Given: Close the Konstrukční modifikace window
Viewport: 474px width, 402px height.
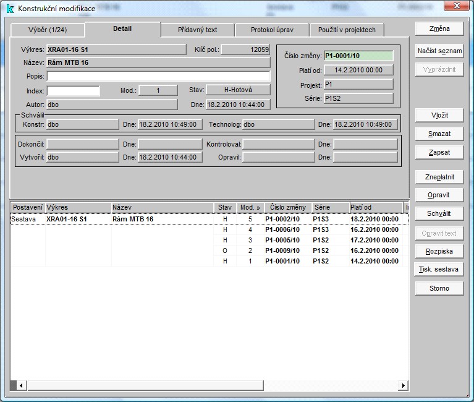Looking at the screenshot, I should pyautogui.click(x=457, y=6).
